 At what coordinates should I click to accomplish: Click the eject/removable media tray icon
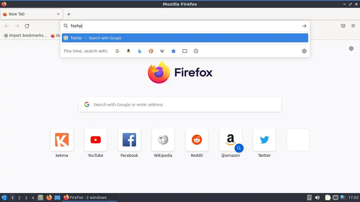point(309,198)
